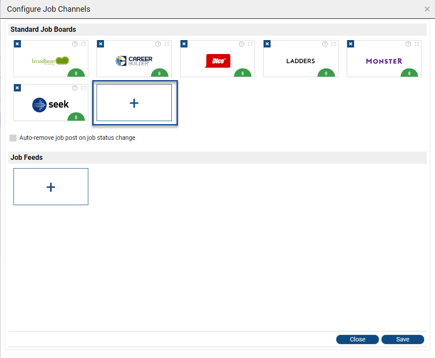This screenshot has height=358, width=435.
Task: Open CareerBuilder external link icon
Action: [x=167, y=44]
